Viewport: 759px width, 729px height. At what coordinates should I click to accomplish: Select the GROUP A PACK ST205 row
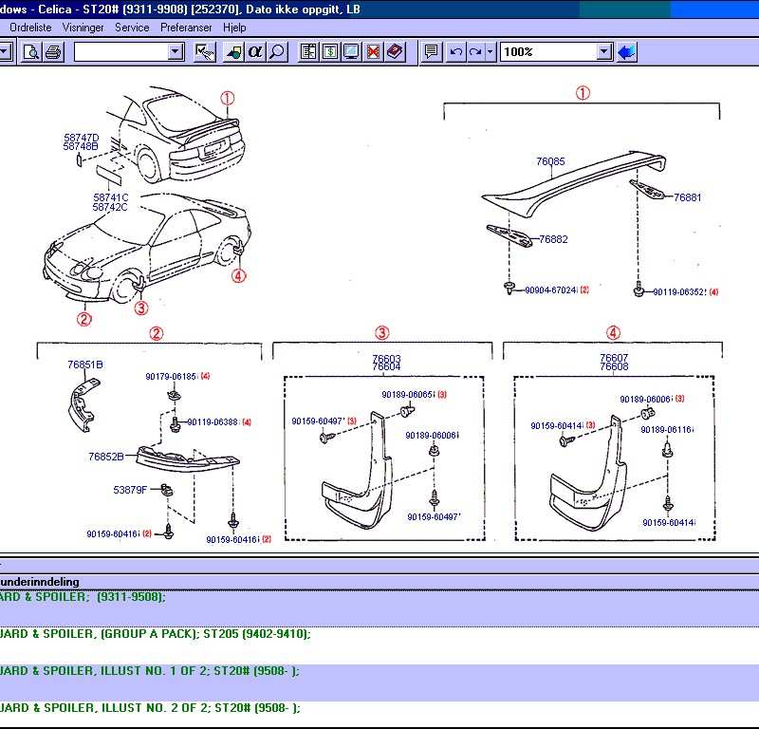click(x=379, y=646)
